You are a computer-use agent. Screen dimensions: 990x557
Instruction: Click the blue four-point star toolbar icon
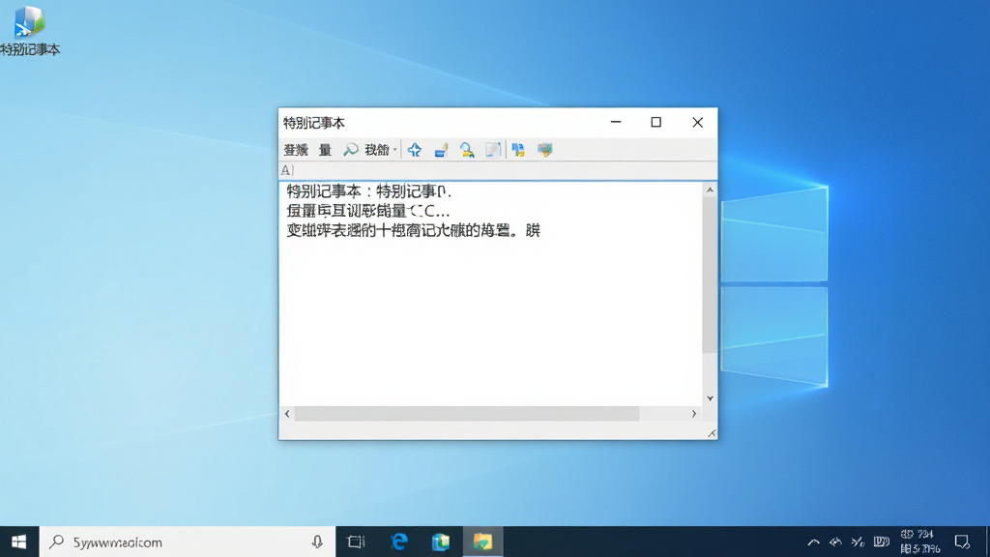pos(414,150)
